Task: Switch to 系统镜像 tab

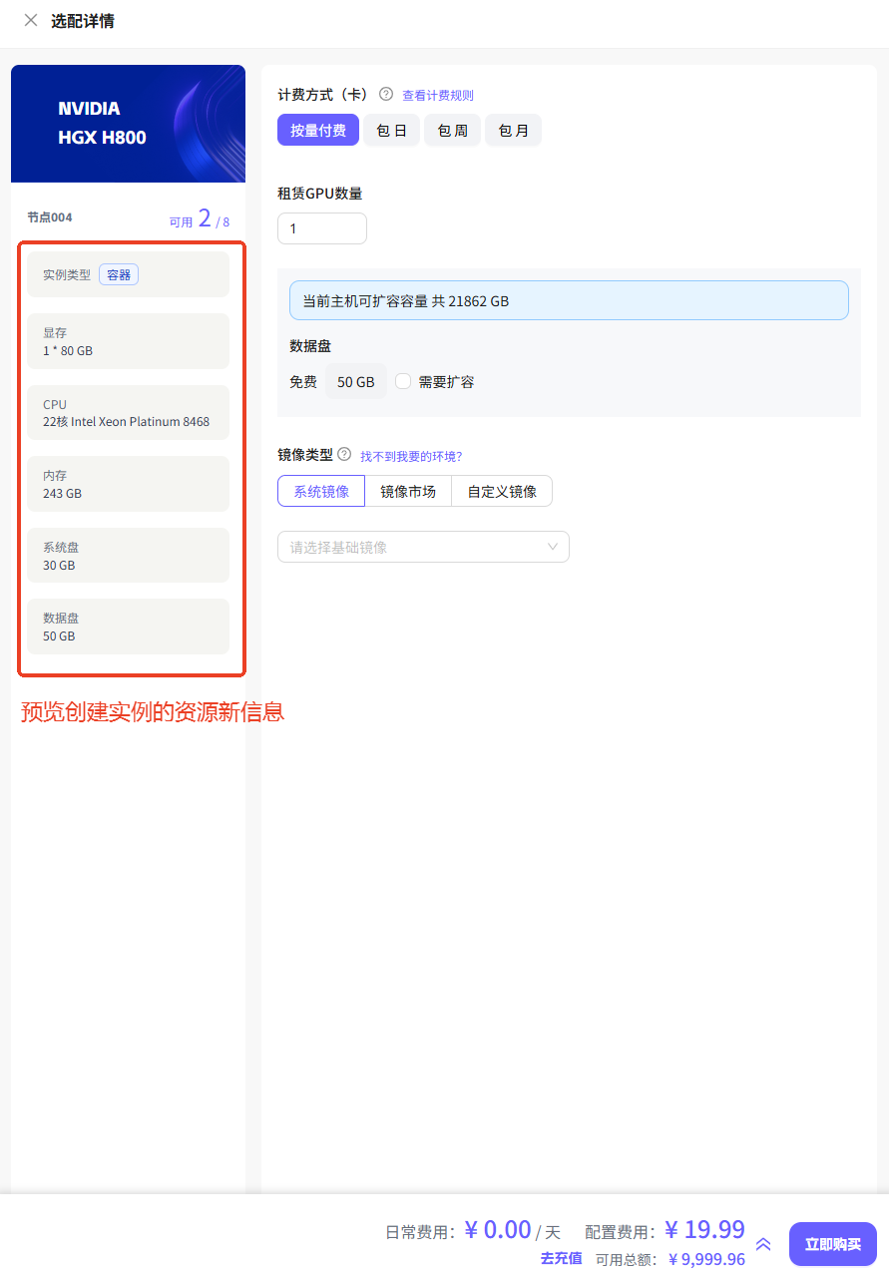Action: pyautogui.click(x=321, y=491)
